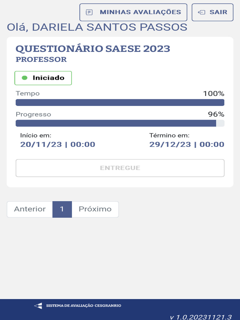Go to the Anterior page

(30, 209)
